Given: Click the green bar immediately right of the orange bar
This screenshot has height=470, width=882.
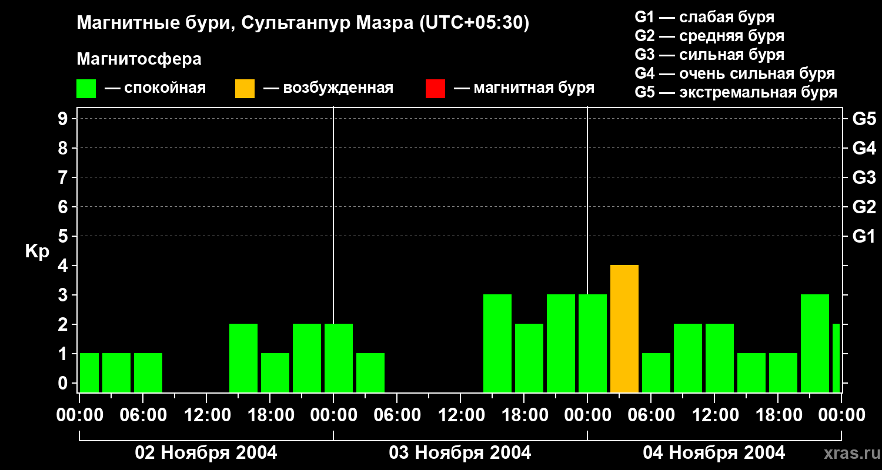Looking at the screenshot, I should click(x=656, y=373).
